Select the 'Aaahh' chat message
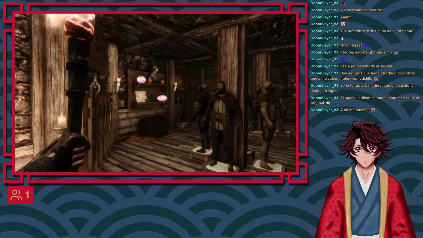 pyautogui.click(x=346, y=17)
